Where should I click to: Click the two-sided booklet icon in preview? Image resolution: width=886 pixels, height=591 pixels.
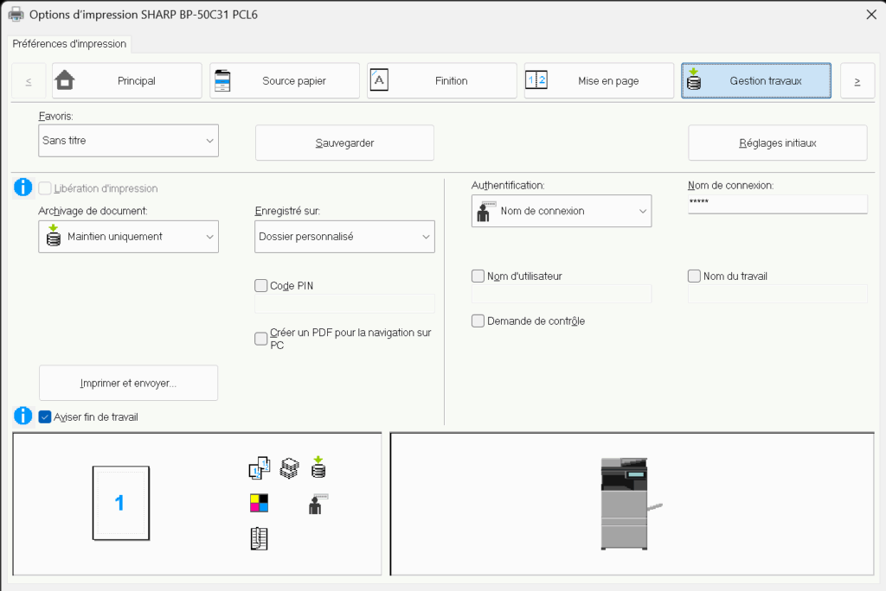tap(259, 538)
